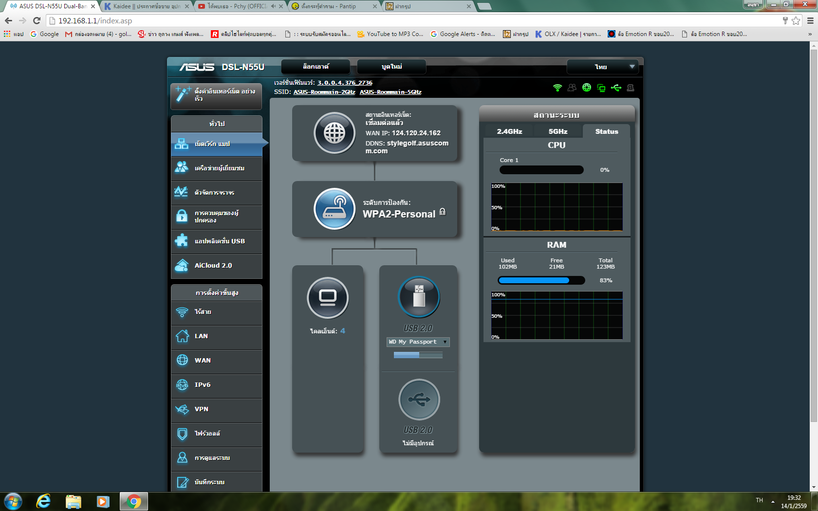818x511 pixels.
Task: Click the green internet globe status icon in header
Action: 587,88
